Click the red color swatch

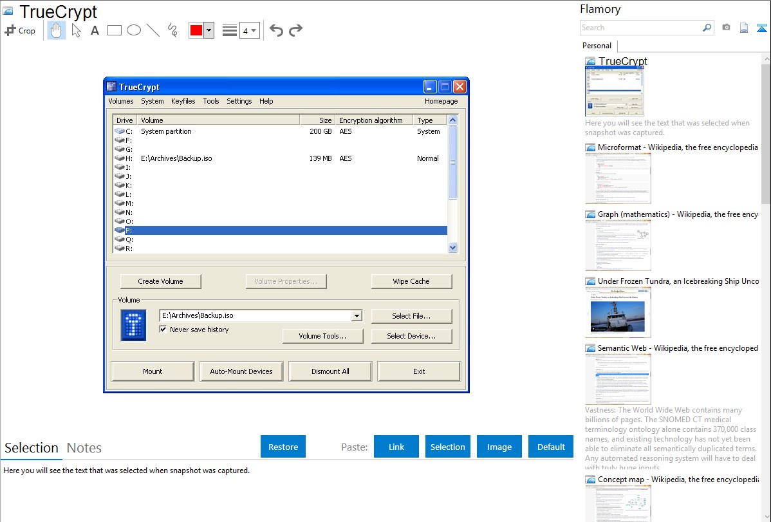point(196,30)
